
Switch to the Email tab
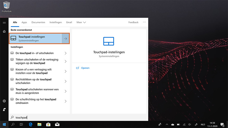point(69,22)
